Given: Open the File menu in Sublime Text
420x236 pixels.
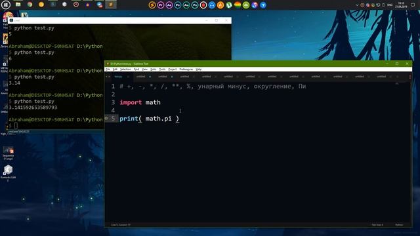Looking at the screenshot, I should (x=108, y=69).
